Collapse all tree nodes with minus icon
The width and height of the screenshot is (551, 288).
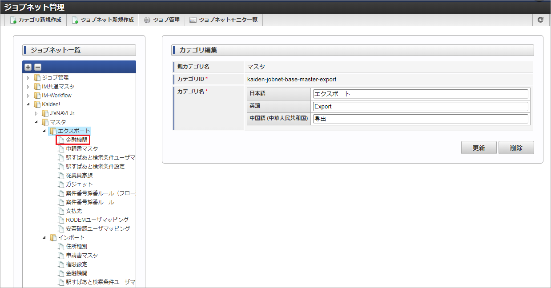pos(38,67)
